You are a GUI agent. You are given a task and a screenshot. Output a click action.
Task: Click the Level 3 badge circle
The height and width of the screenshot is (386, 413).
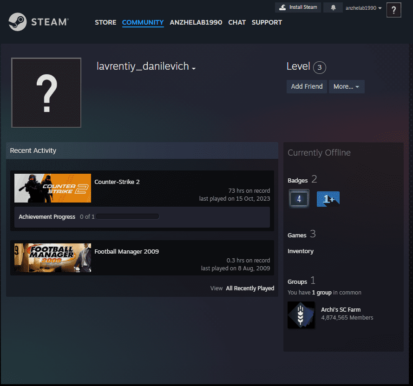coord(319,67)
